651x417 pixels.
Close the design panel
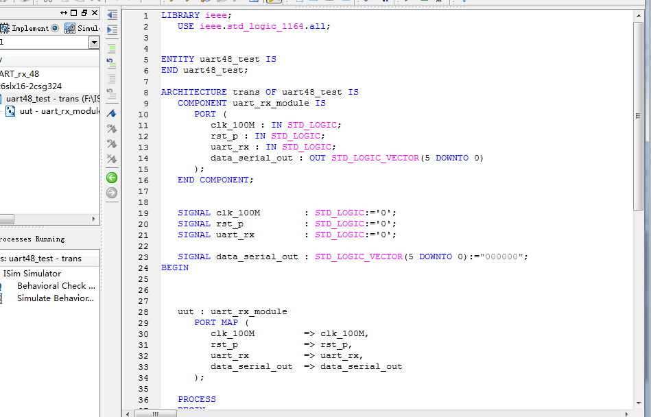coord(95,13)
